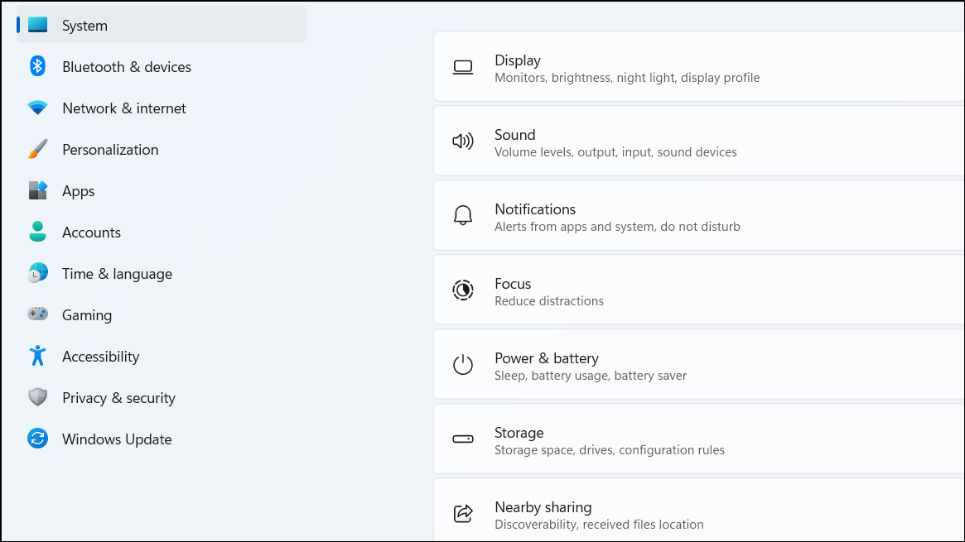Open Privacy & security page
965x542 pixels.
pos(162,397)
